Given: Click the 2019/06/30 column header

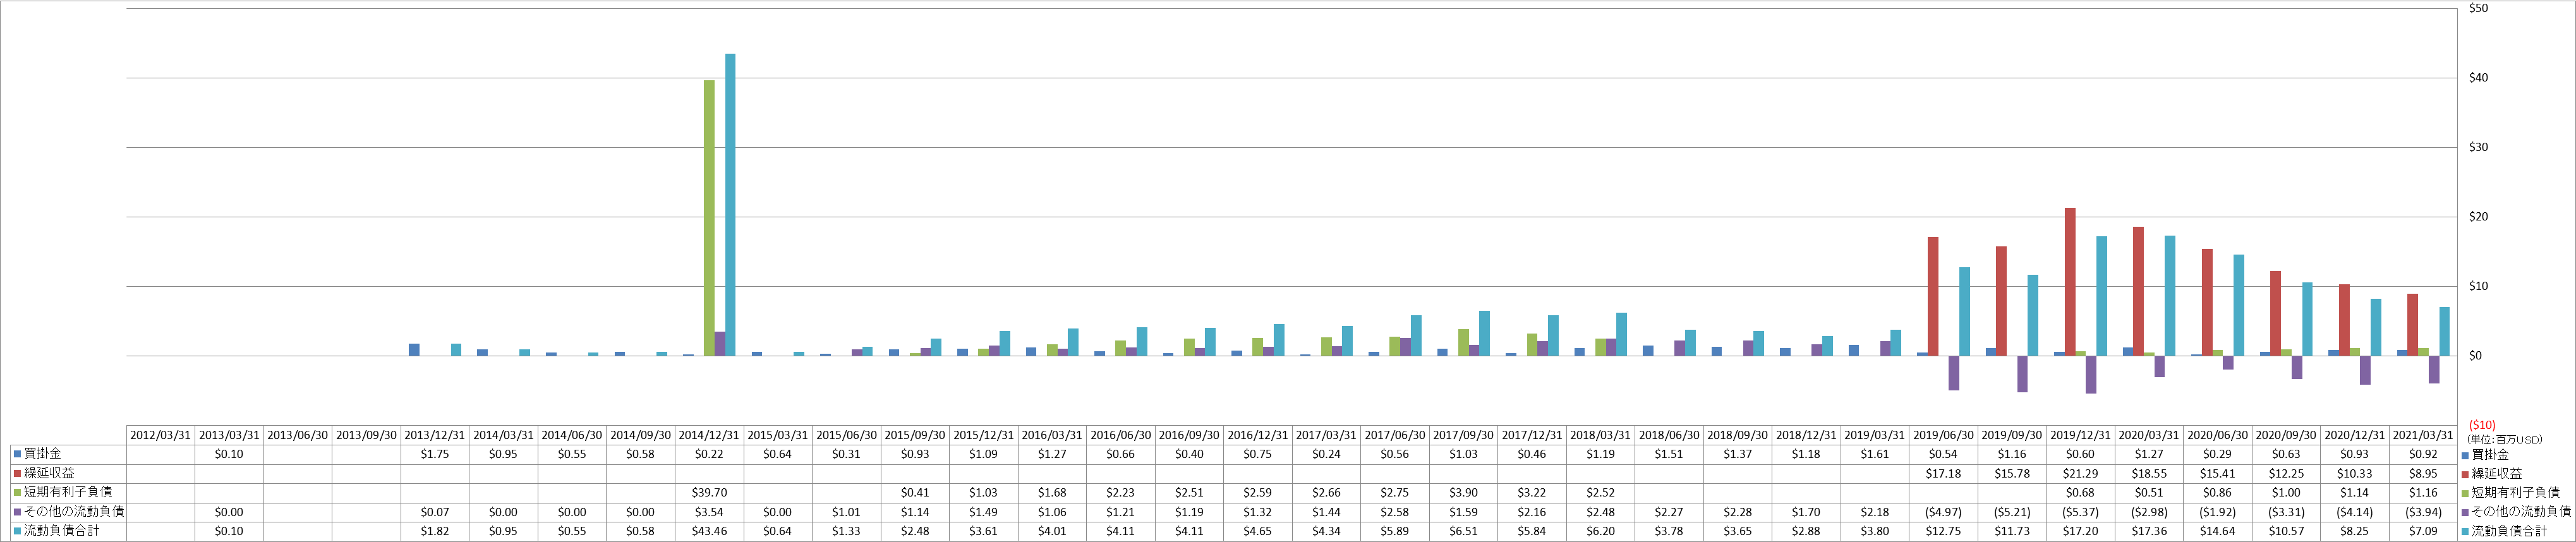Looking at the screenshot, I should (1944, 436).
